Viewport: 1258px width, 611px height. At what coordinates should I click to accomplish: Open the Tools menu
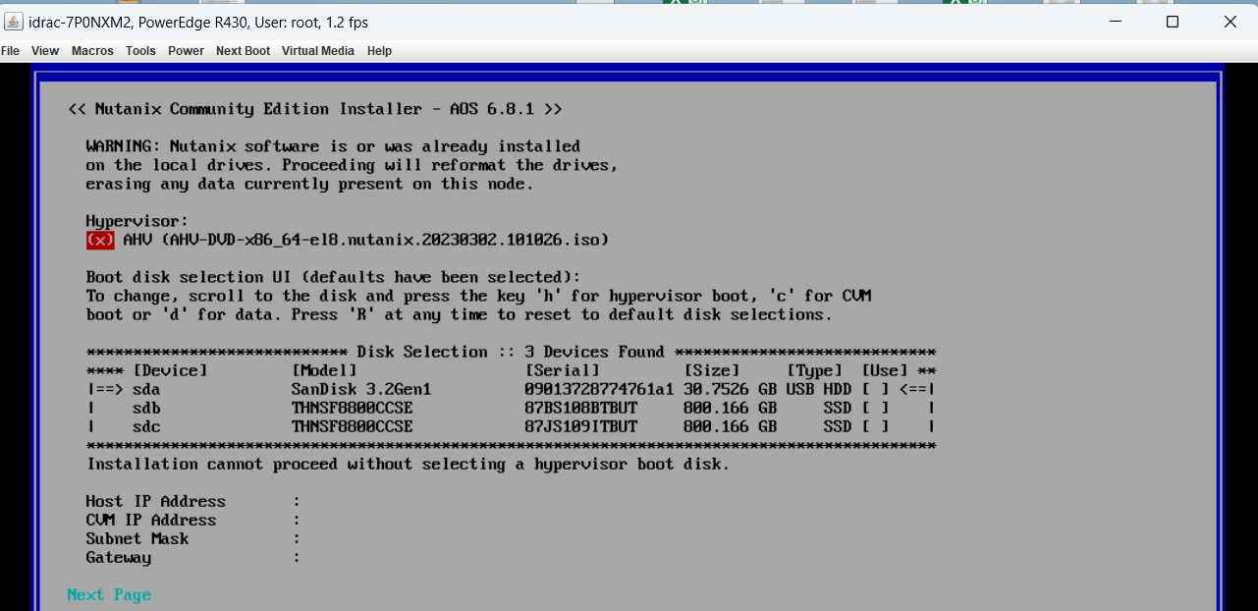(140, 51)
